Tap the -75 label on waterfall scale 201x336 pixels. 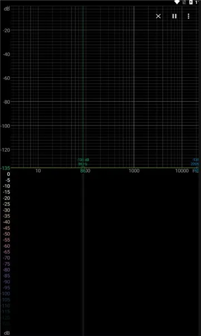pos(6,264)
